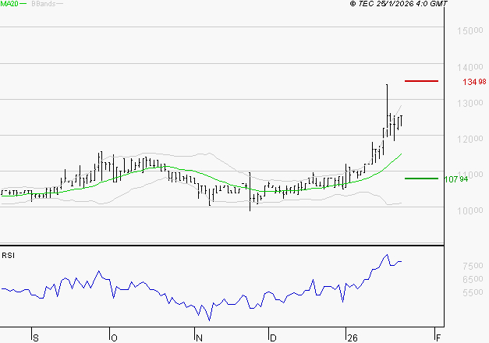Click the D month marker on time axis

point(272,338)
